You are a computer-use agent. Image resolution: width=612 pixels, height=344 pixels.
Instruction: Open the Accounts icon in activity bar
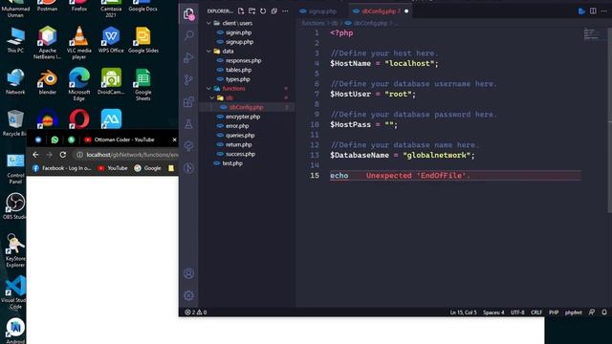coord(189,273)
